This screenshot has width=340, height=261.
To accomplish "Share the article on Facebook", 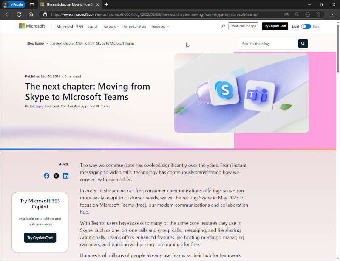I will (x=46, y=176).
